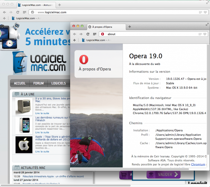Select the LogicielMac.com tab in the background window
Viewport: 210px width, 187px height.
point(36,5)
